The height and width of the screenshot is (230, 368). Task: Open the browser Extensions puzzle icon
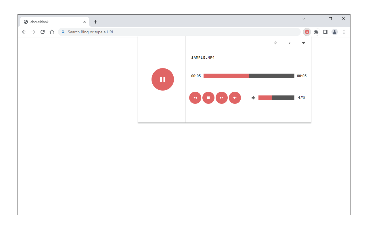(316, 32)
